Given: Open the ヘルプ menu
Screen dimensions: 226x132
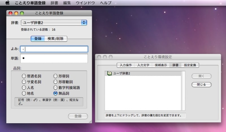Looking at the screenshot, I should (106, 3).
